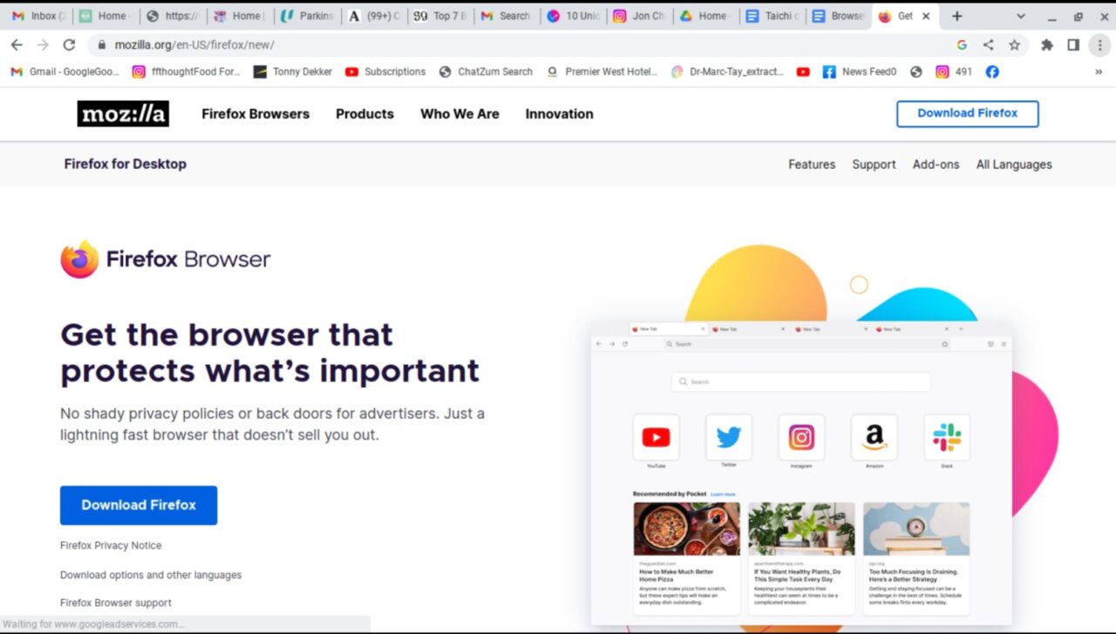The width and height of the screenshot is (1116, 634).
Task: Open the Firefox Privacy Notice link
Action: point(111,545)
